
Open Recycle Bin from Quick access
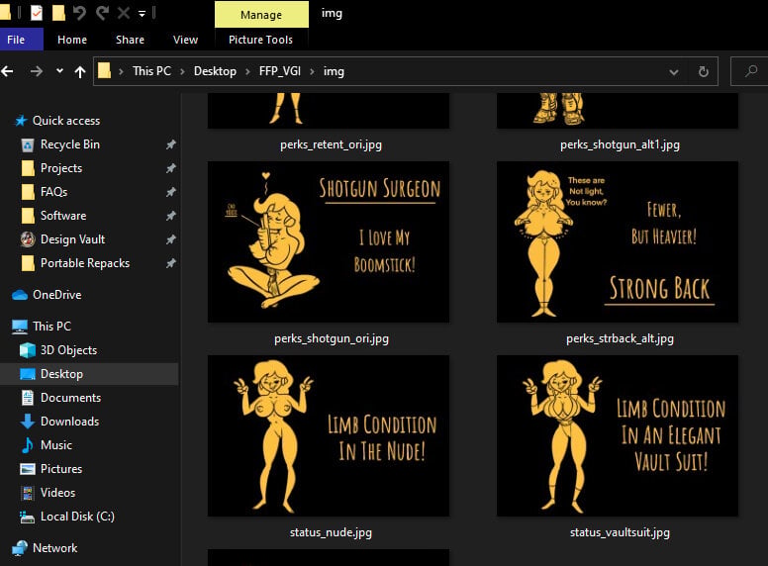(70, 144)
